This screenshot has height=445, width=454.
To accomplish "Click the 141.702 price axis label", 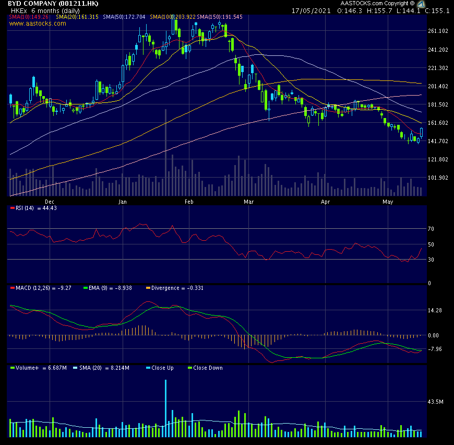I will point(438,141).
